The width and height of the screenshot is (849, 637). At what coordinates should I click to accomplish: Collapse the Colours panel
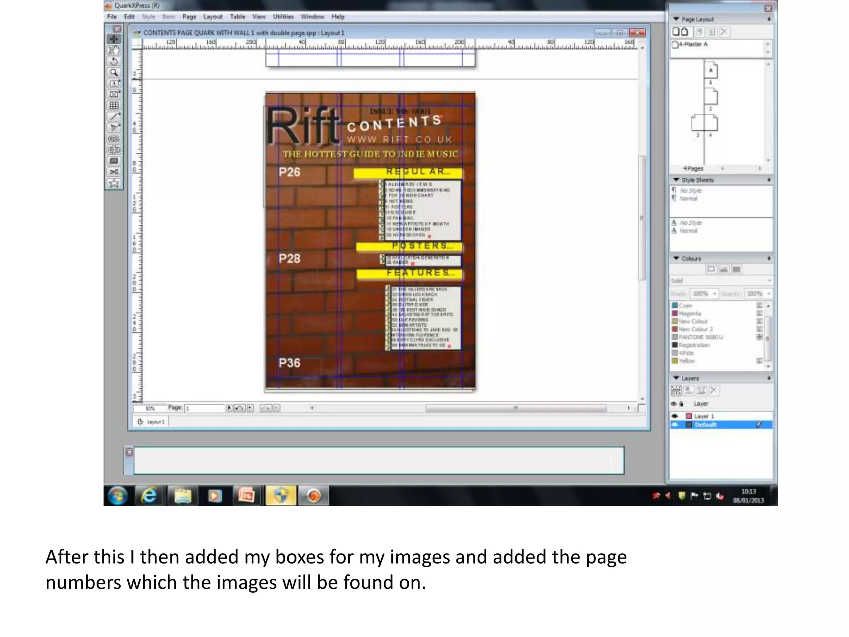(676, 258)
